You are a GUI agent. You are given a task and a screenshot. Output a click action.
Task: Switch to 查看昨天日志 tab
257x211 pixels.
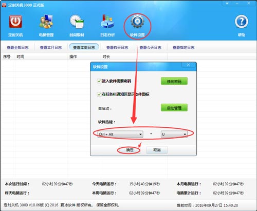coord(117,48)
